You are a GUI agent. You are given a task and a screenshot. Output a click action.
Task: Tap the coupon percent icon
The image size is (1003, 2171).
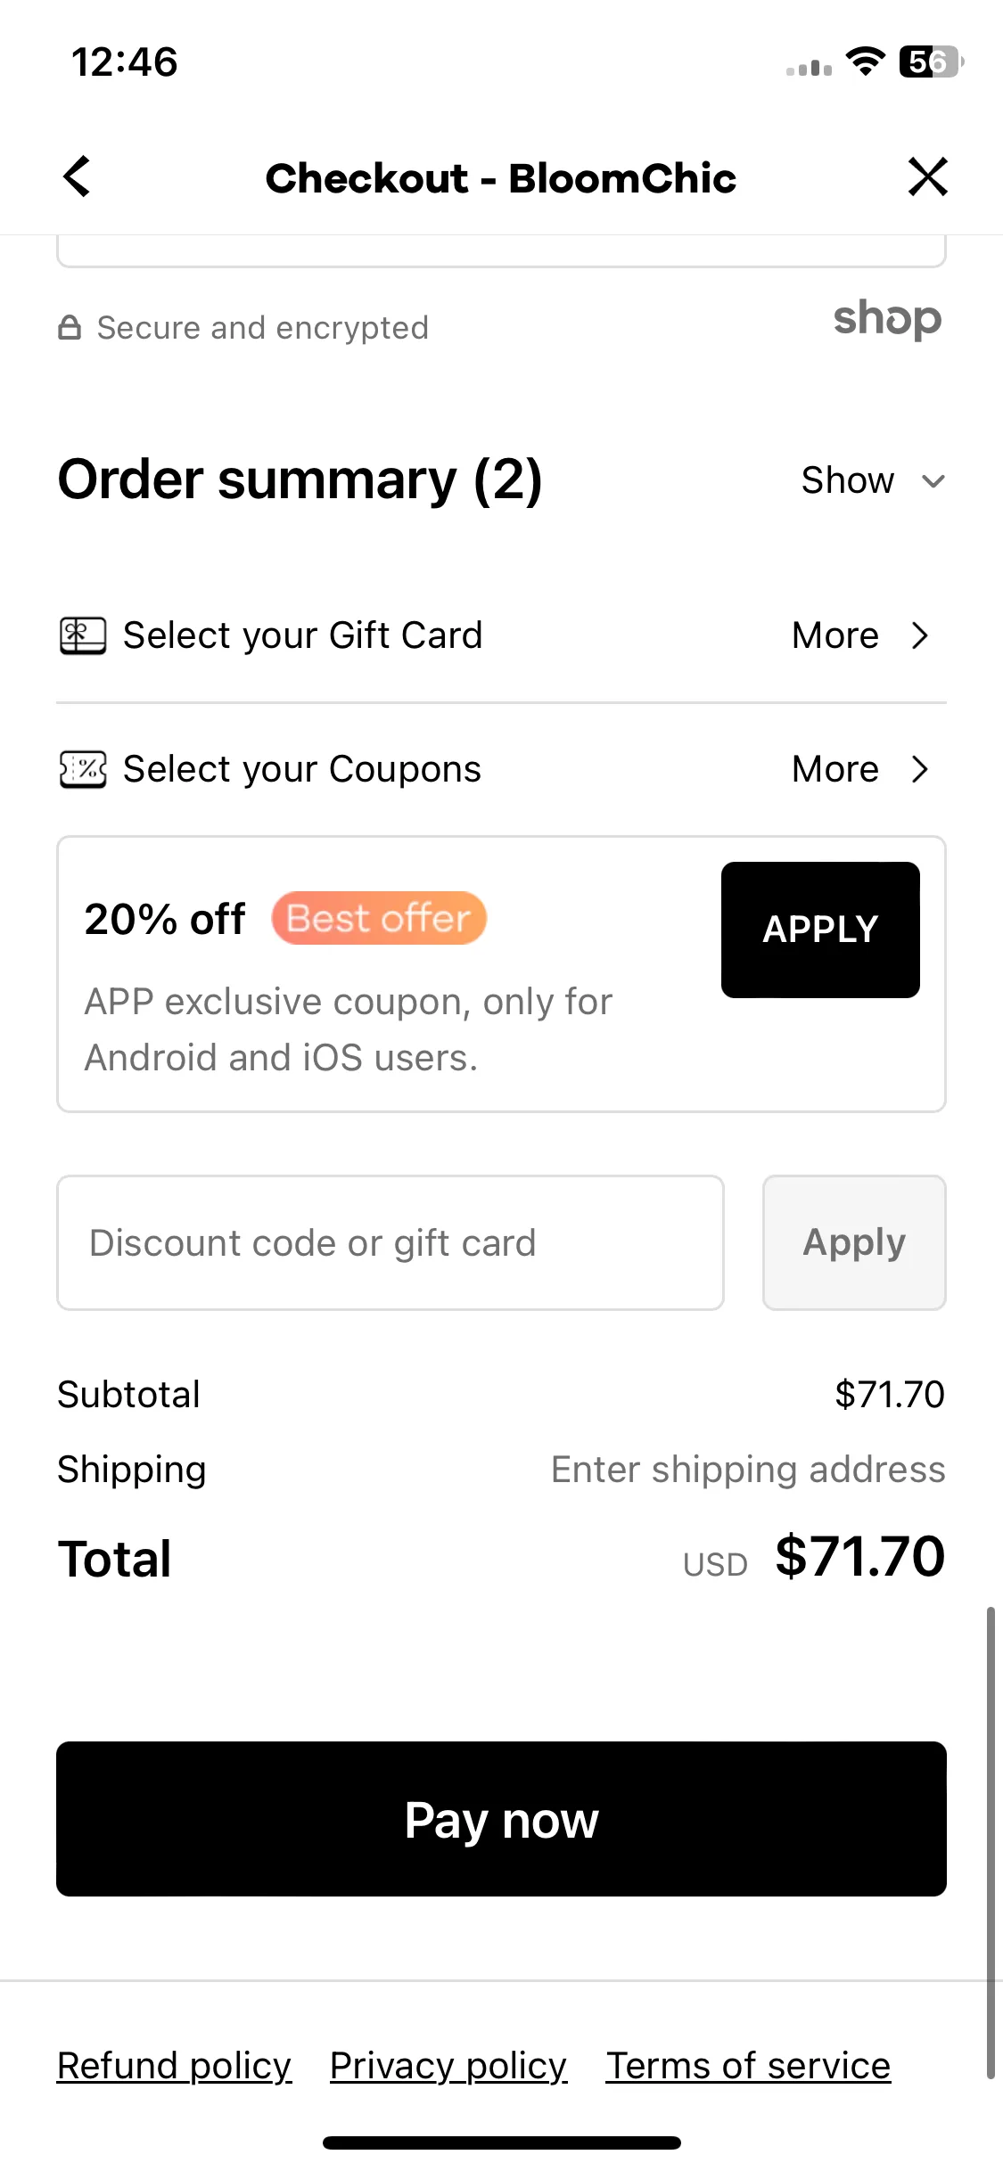[x=82, y=769]
